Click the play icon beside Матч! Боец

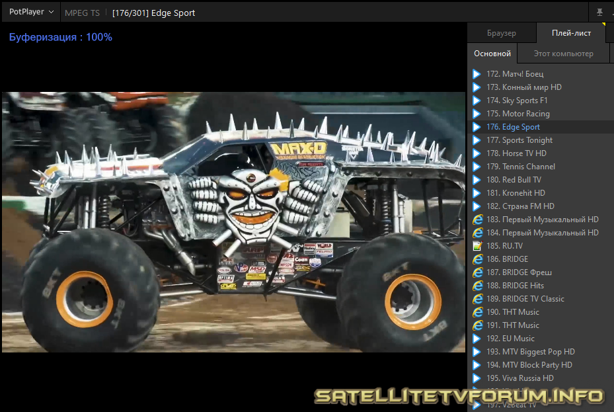(477, 74)
